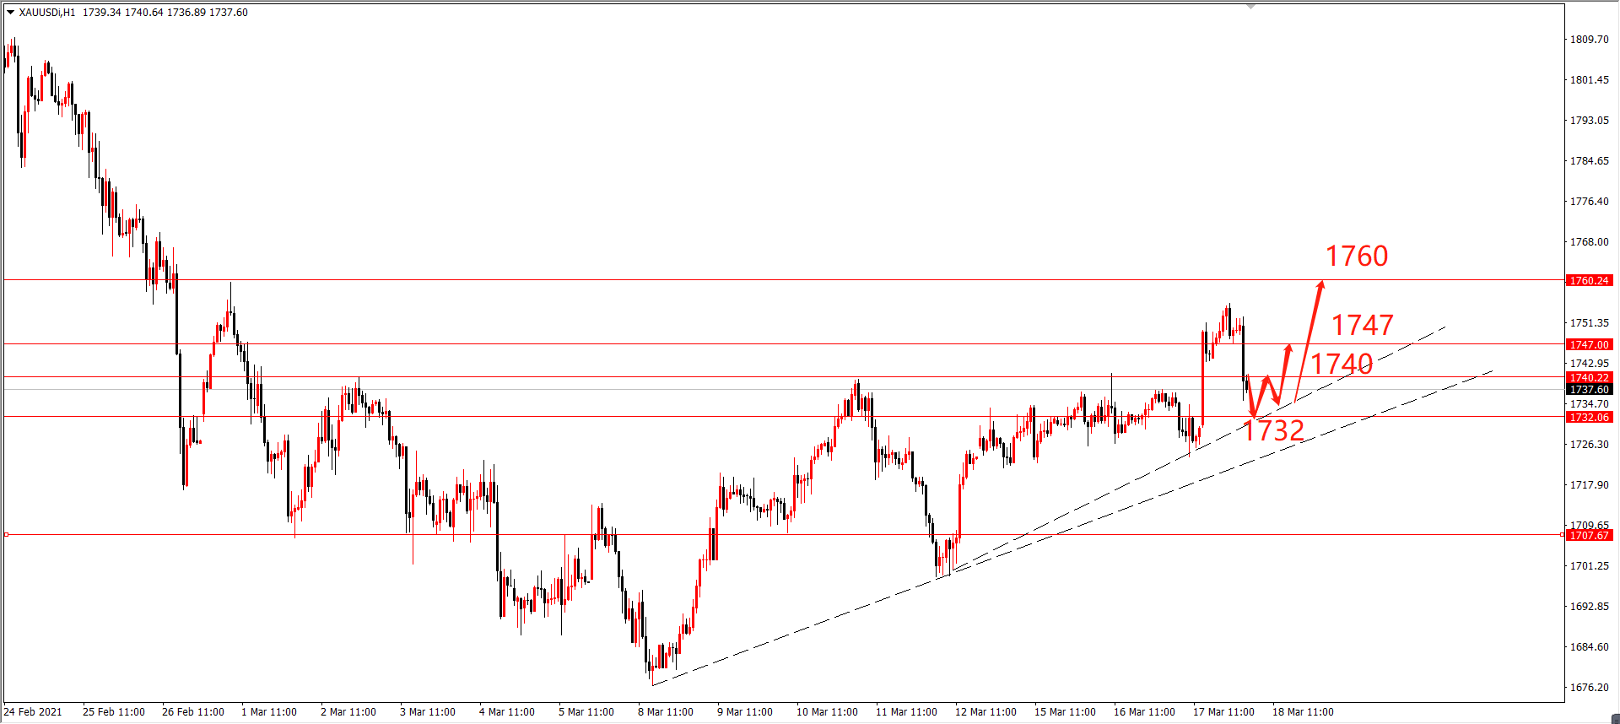Click the 1784.65 price scale label
This screenshot has width=1620, height=724.
coord(1589,161)
